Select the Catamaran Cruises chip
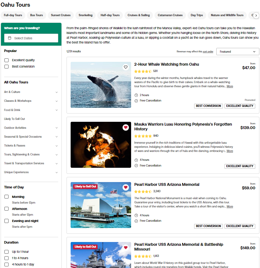Viewport: 260px width, 268px height. 170,15
